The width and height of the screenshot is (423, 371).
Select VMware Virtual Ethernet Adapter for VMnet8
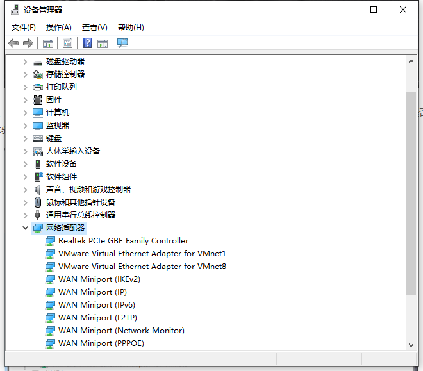coord(142,267)
